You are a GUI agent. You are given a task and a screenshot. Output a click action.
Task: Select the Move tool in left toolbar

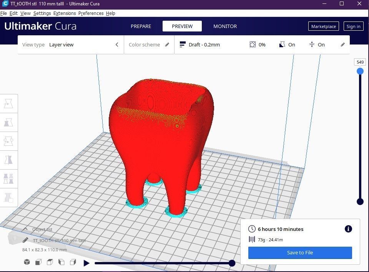click(8, 104)
